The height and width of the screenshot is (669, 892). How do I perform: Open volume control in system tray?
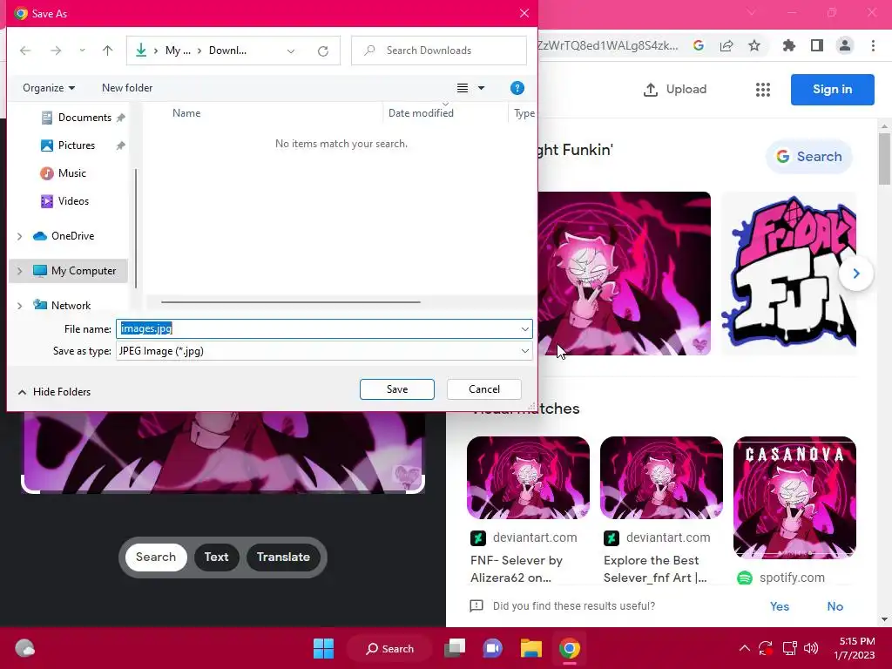[811, 648]
